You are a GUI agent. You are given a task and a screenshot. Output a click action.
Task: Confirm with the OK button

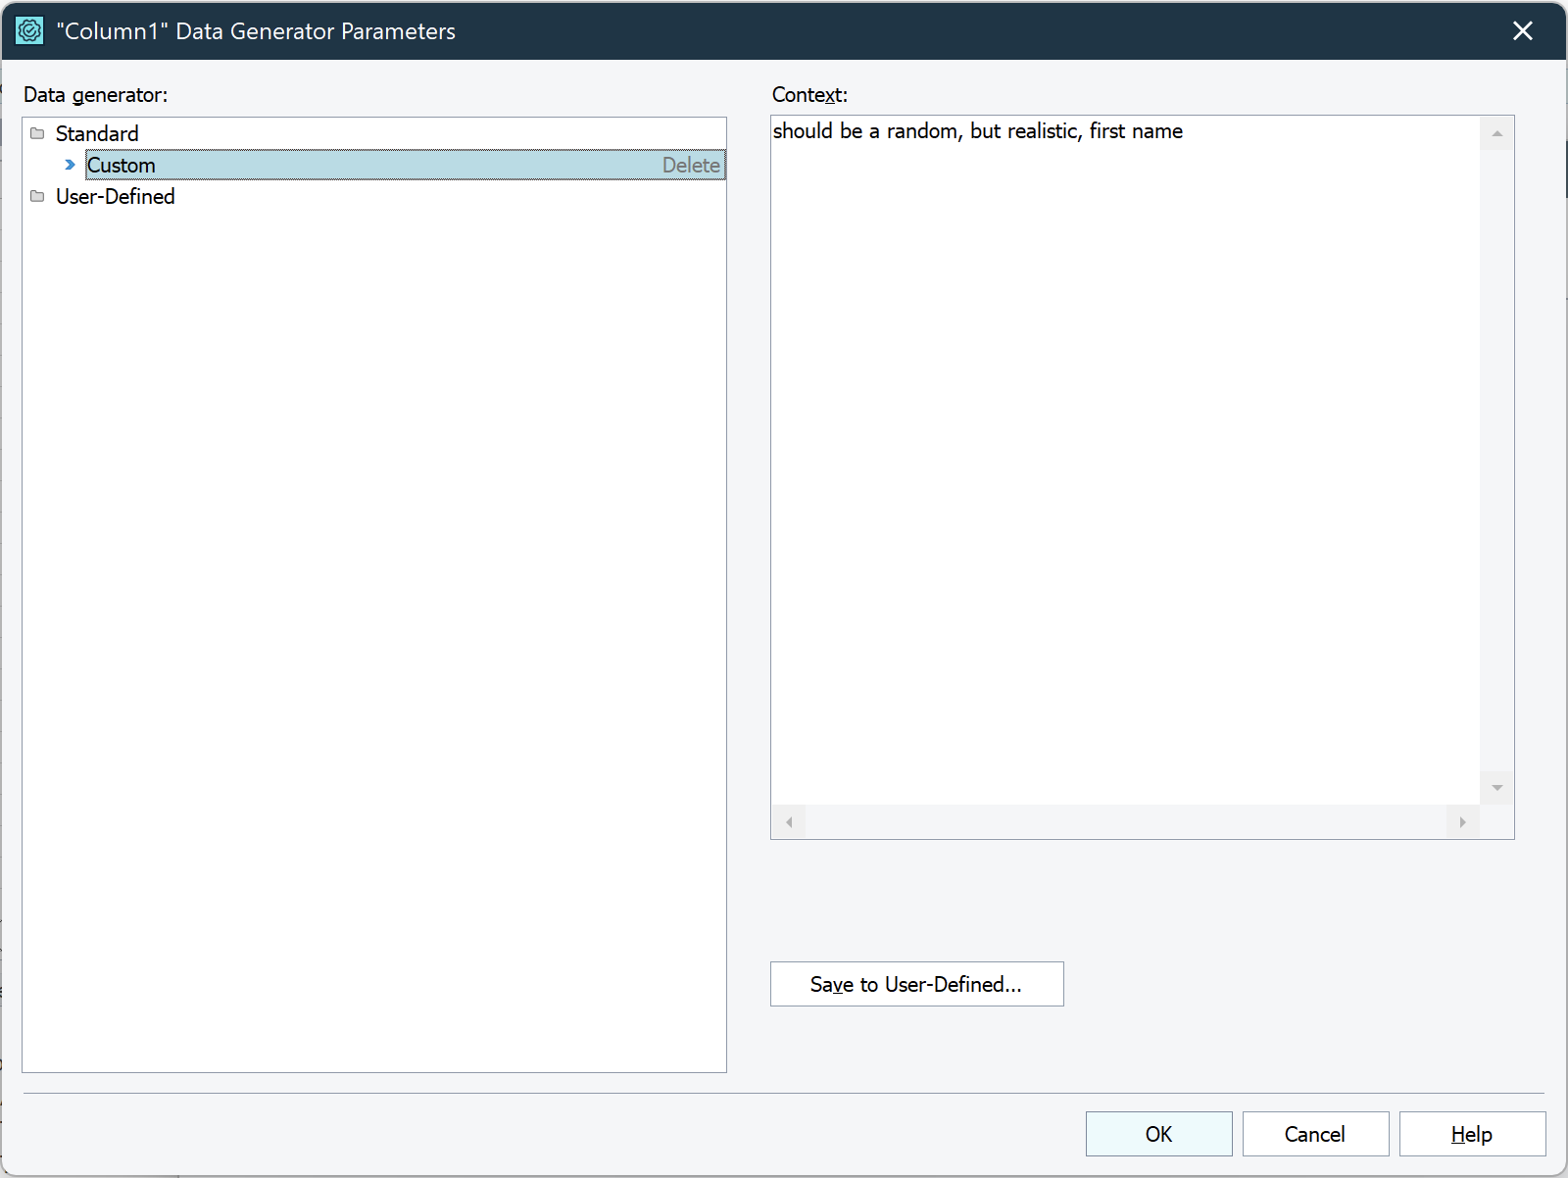pos(1158,1134)
